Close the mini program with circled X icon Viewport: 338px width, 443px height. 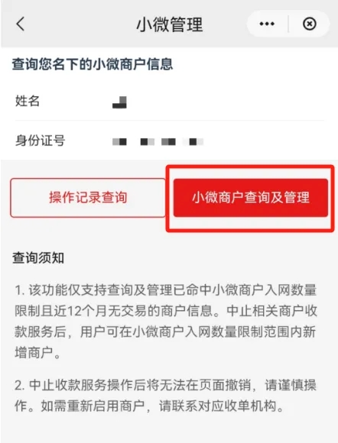310,24
